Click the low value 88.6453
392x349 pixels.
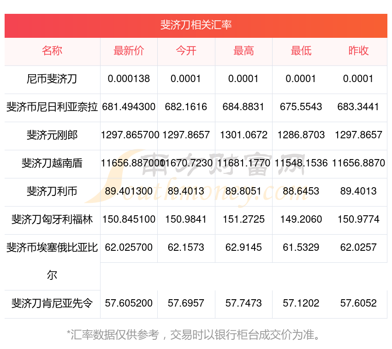tap(301, 191)
